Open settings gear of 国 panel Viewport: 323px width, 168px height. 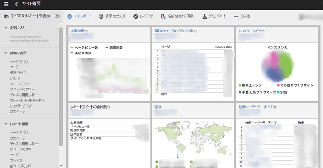(x=160, y=107)
